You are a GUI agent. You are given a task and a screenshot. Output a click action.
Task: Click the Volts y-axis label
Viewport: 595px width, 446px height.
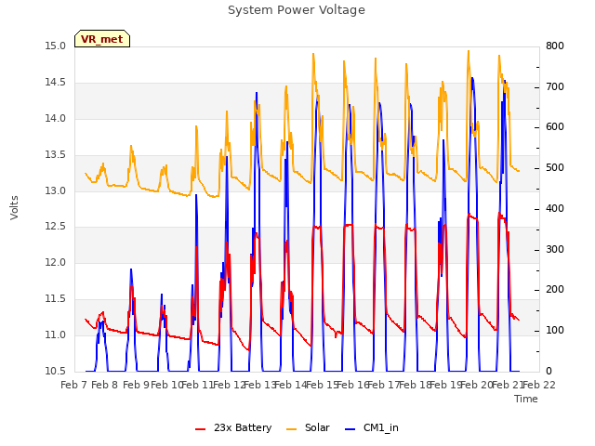pos(14,208)
